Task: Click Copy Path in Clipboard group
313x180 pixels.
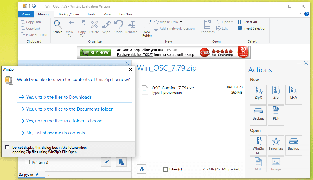Action: pos(31,22)
